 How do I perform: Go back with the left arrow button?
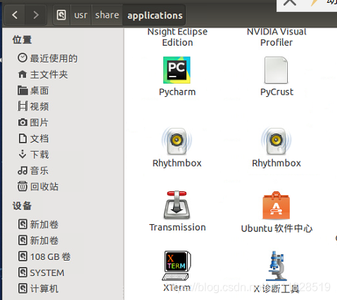click(x=15, y=15)
